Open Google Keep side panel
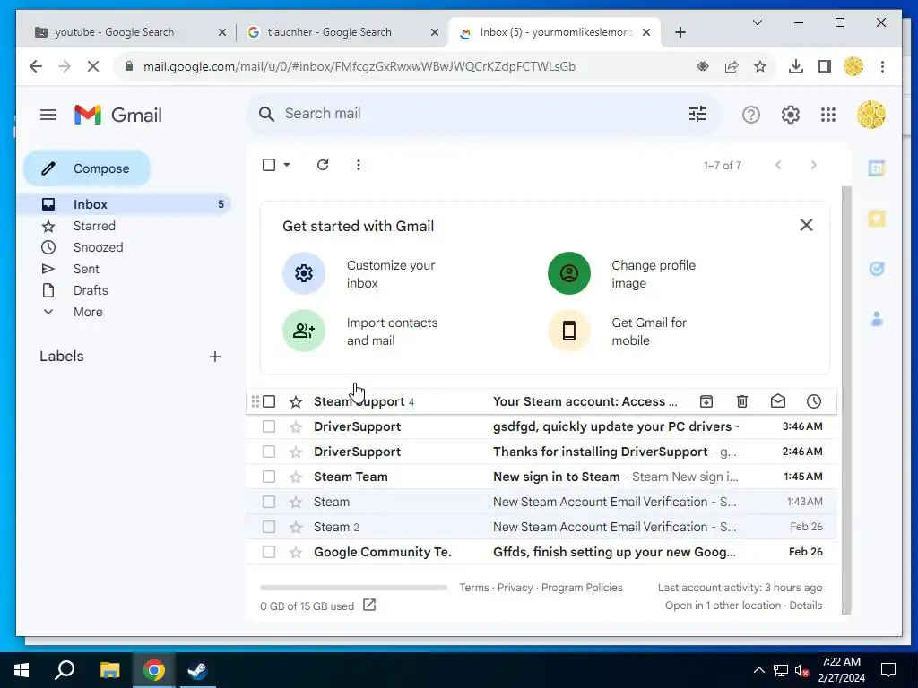The image size is (918, 688). pyautogui.click(x=877, y=219)
